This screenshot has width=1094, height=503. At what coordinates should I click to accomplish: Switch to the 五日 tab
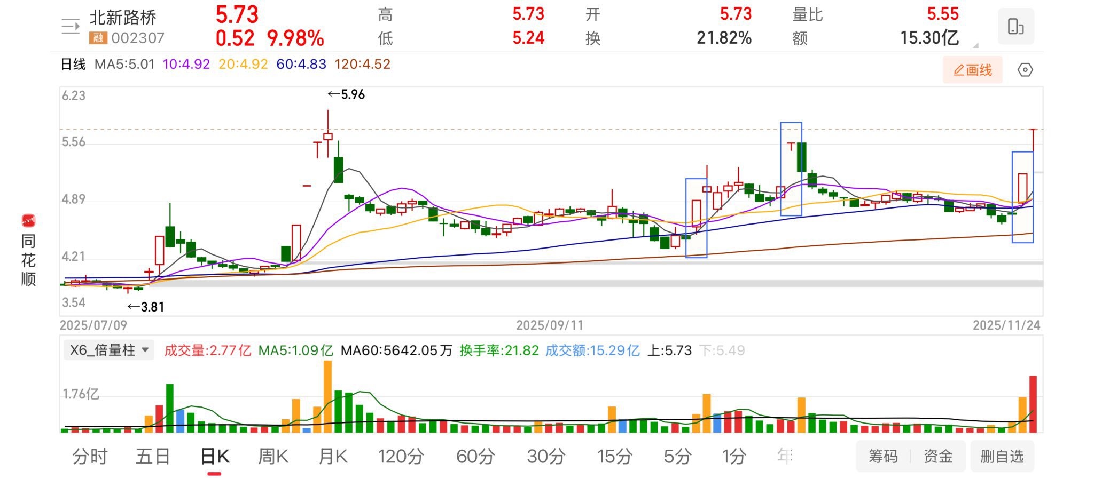(x=153, y=456)
